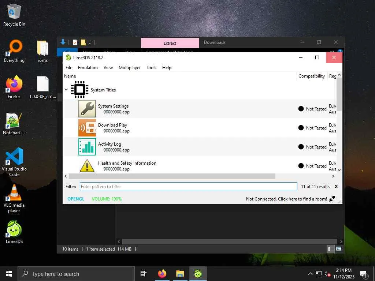Click the game list vertical scrollbar thumb

(x=339, y=94)
